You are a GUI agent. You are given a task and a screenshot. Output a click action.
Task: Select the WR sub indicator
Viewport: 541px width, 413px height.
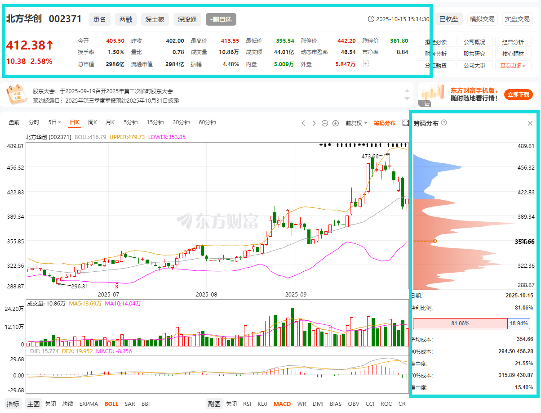pos(302,404)
